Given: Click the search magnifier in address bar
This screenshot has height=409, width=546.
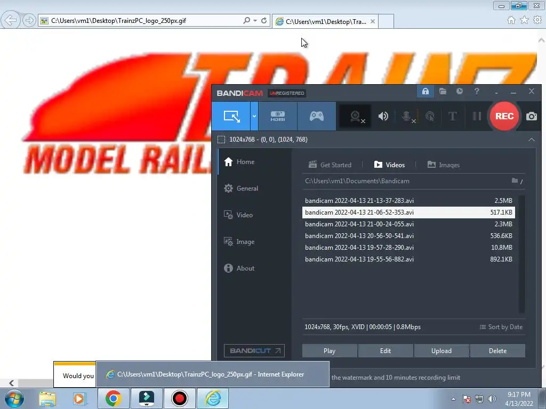Looking at the screenshot, I should [x=246, y=21].
